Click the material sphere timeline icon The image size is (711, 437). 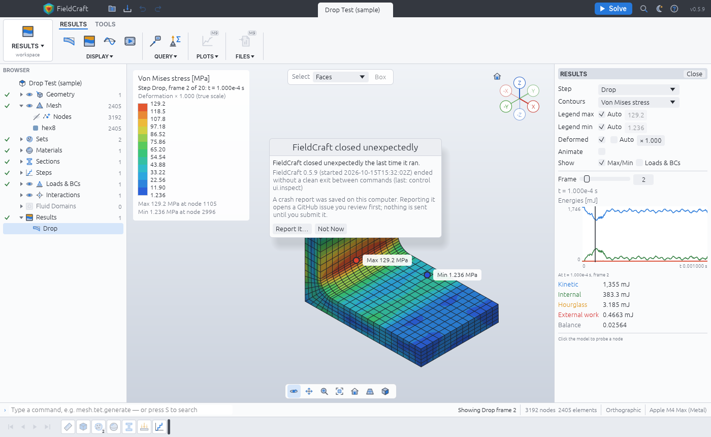114,427
